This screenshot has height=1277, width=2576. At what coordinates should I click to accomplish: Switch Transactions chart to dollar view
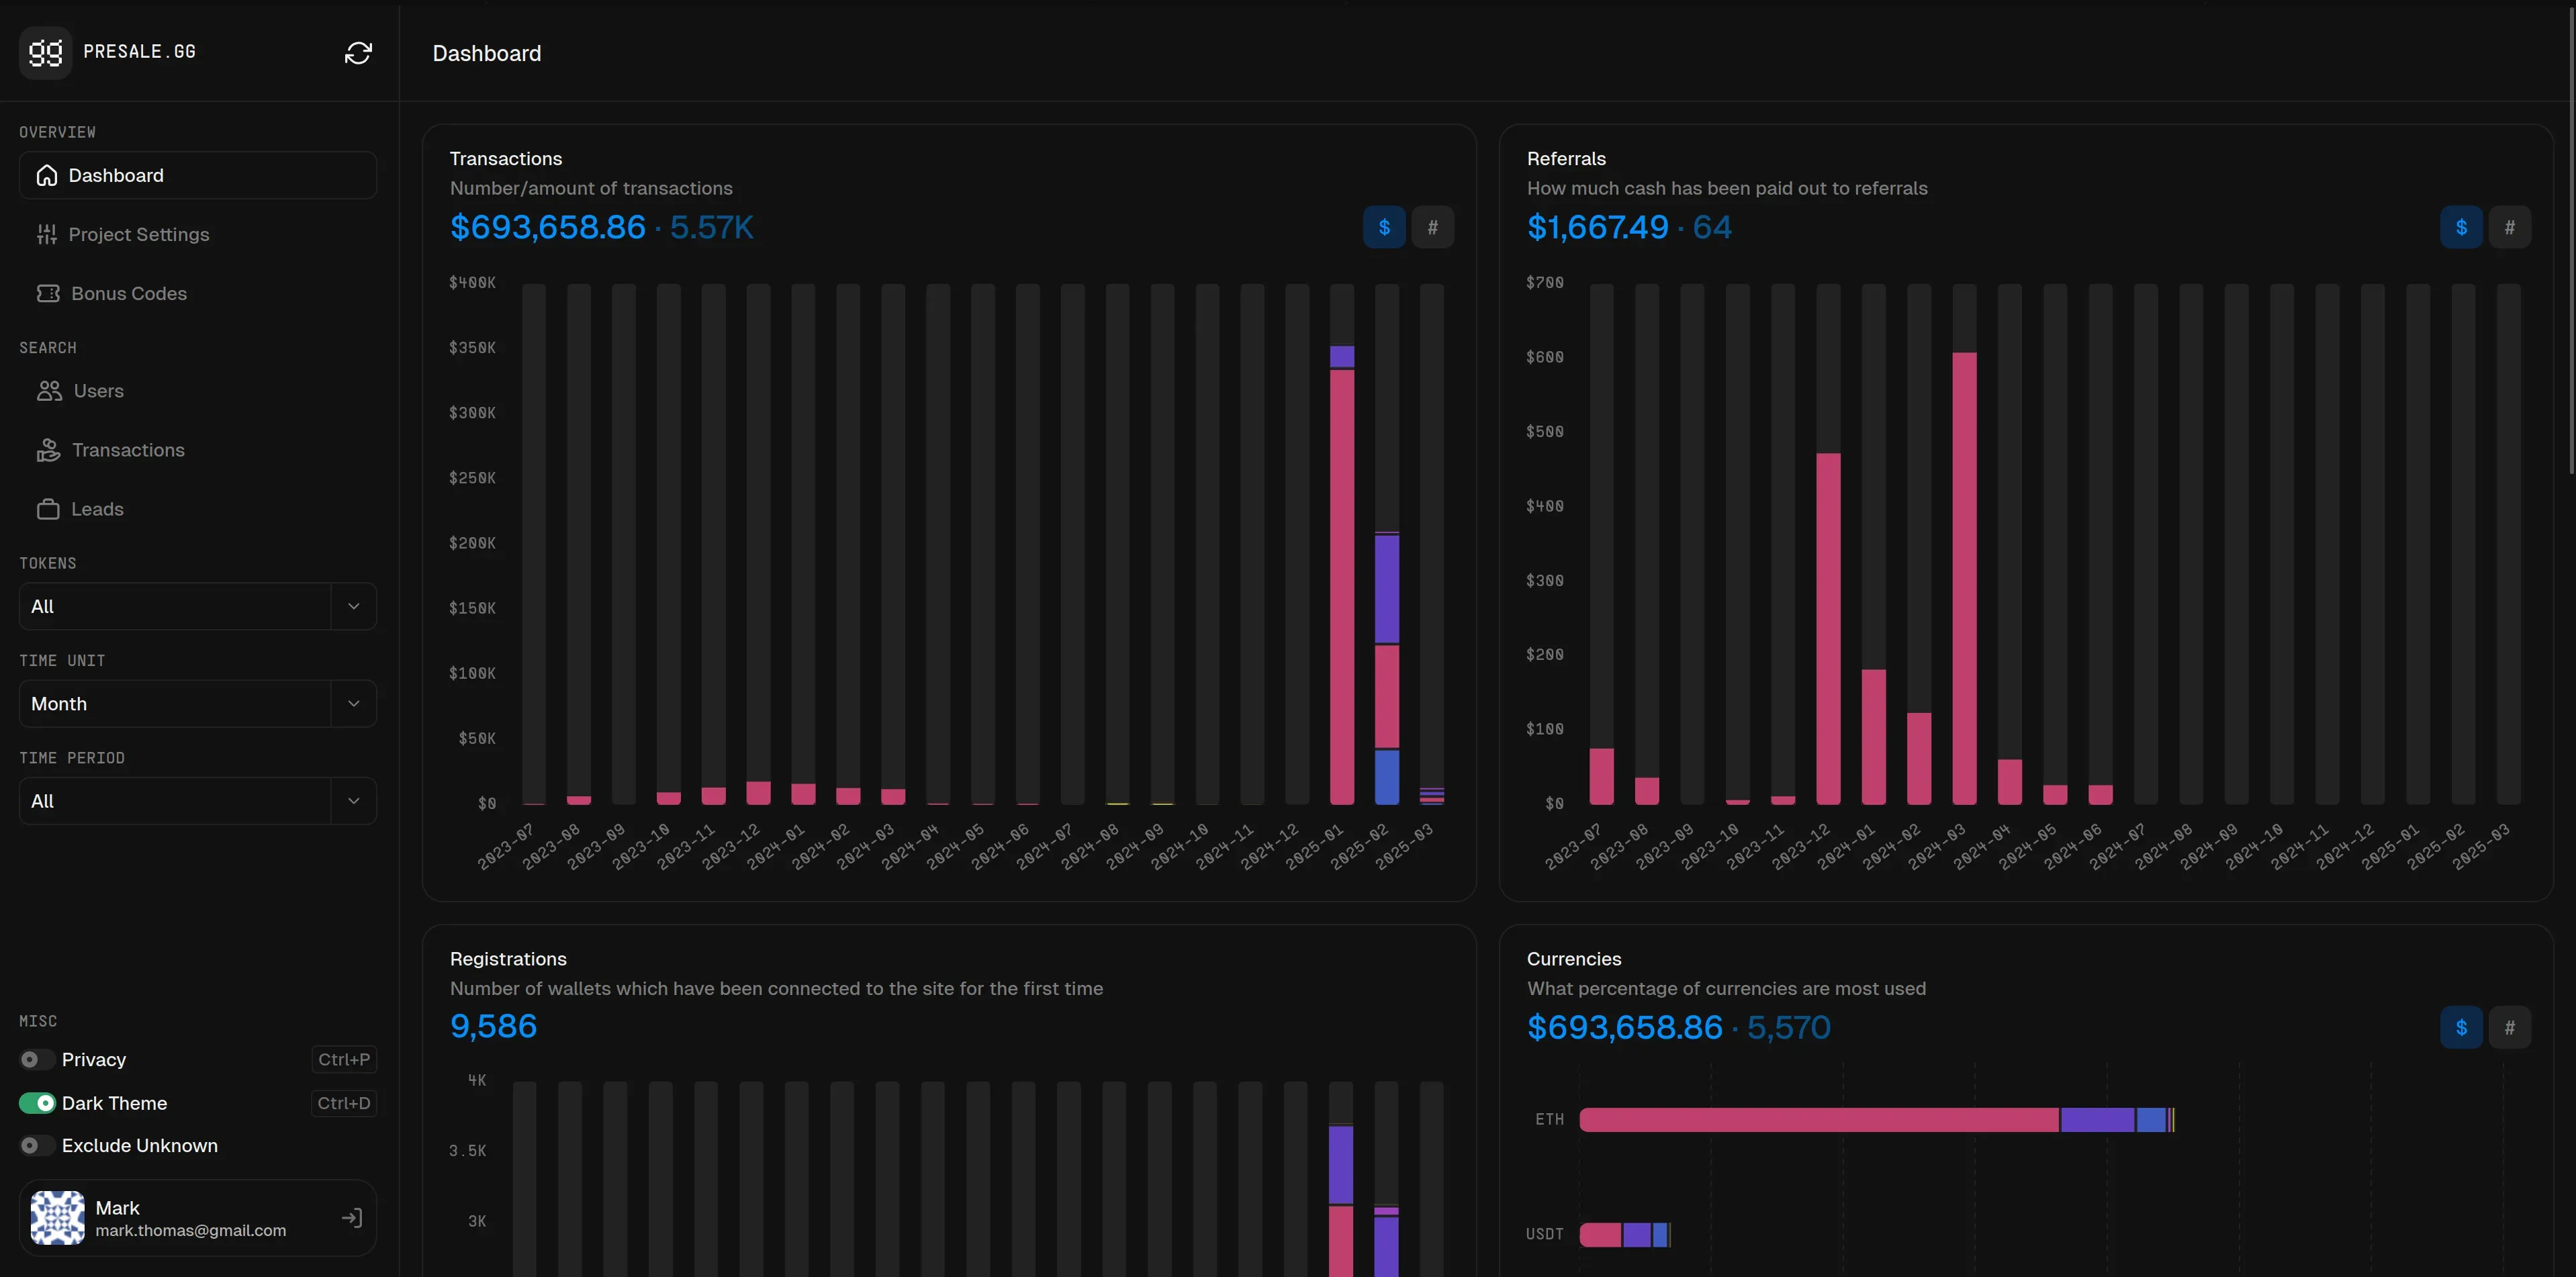coord(1383,227)
